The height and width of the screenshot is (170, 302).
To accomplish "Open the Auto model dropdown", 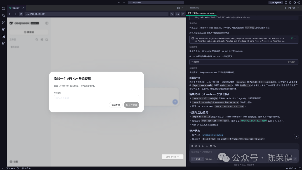I will pyautogui.click(x=210, y=159).
